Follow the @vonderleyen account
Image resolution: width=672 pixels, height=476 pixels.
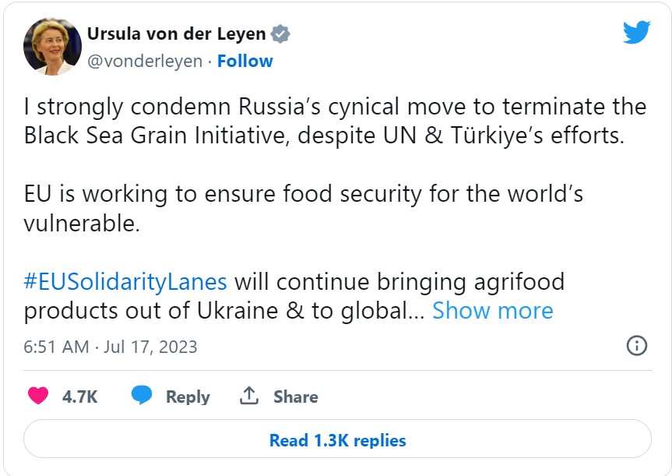click(x=245, y=61)
